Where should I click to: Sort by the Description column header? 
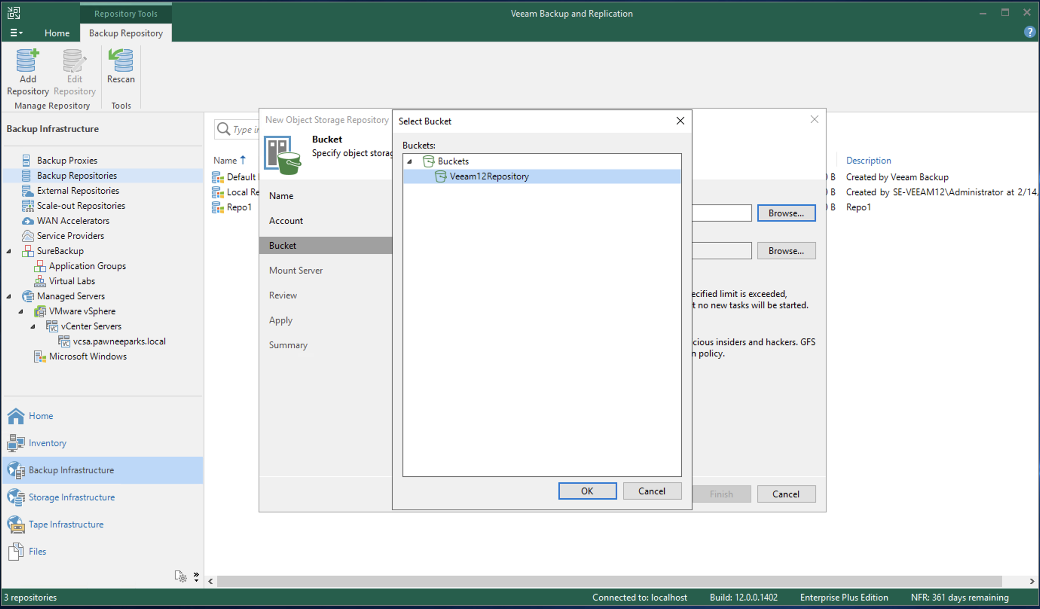[x=868, y=160]
